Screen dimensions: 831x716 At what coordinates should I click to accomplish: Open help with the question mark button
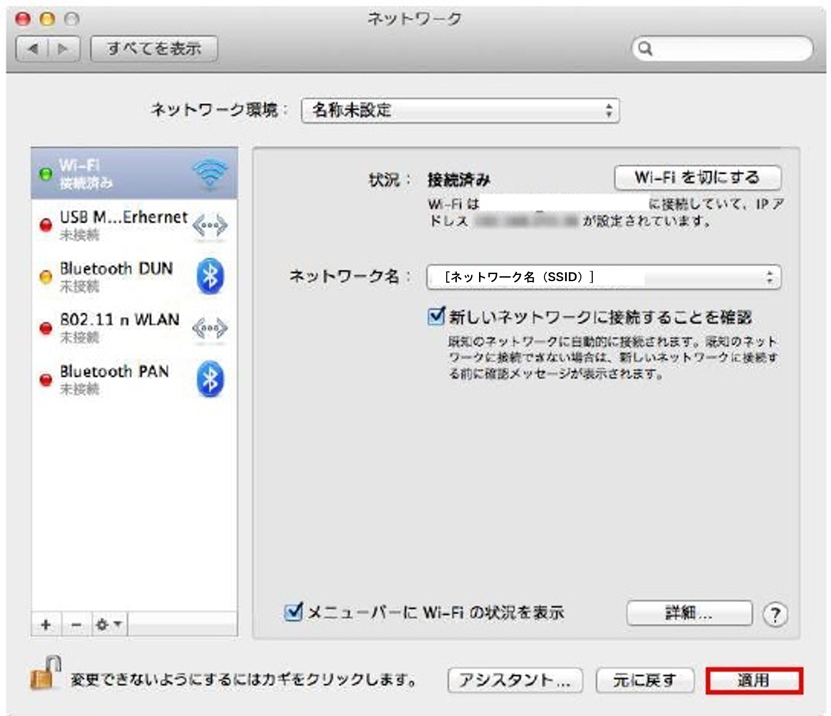775,614
